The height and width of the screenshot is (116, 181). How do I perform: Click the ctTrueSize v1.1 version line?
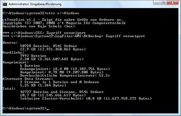[x=63, y=20]
